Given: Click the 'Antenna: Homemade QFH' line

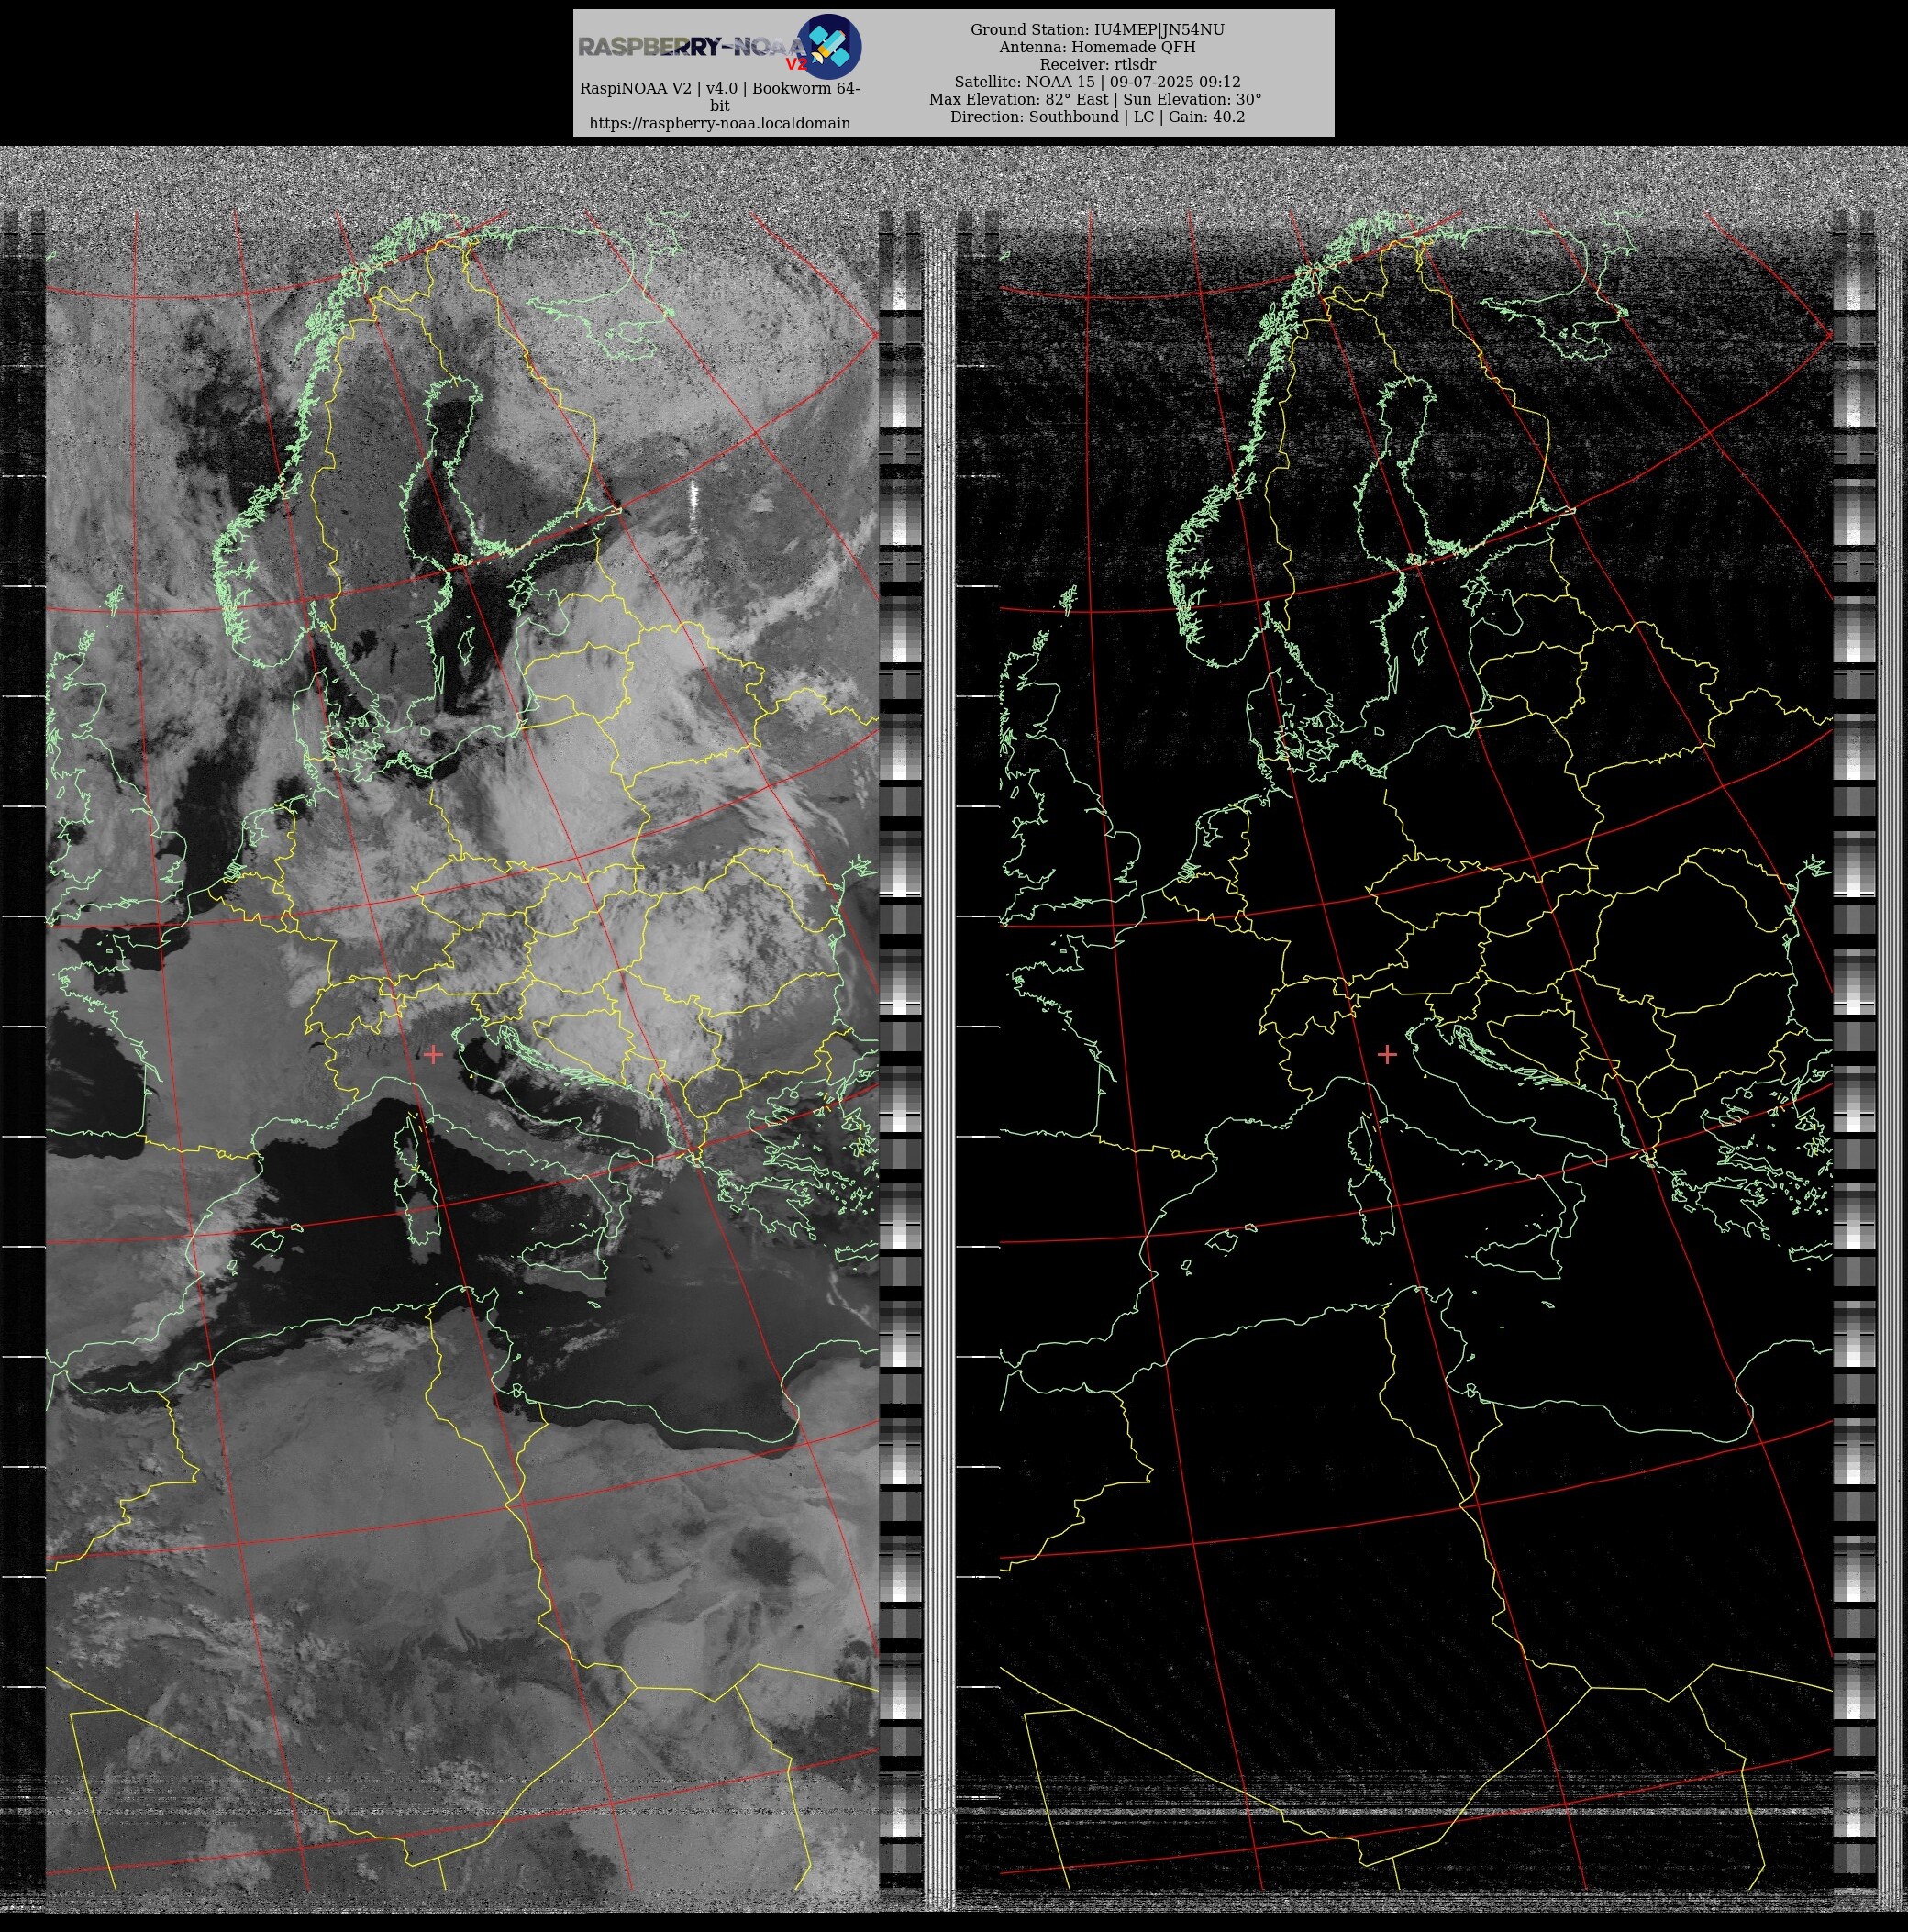Looking at the screenshot, I should click(1097, 47).
